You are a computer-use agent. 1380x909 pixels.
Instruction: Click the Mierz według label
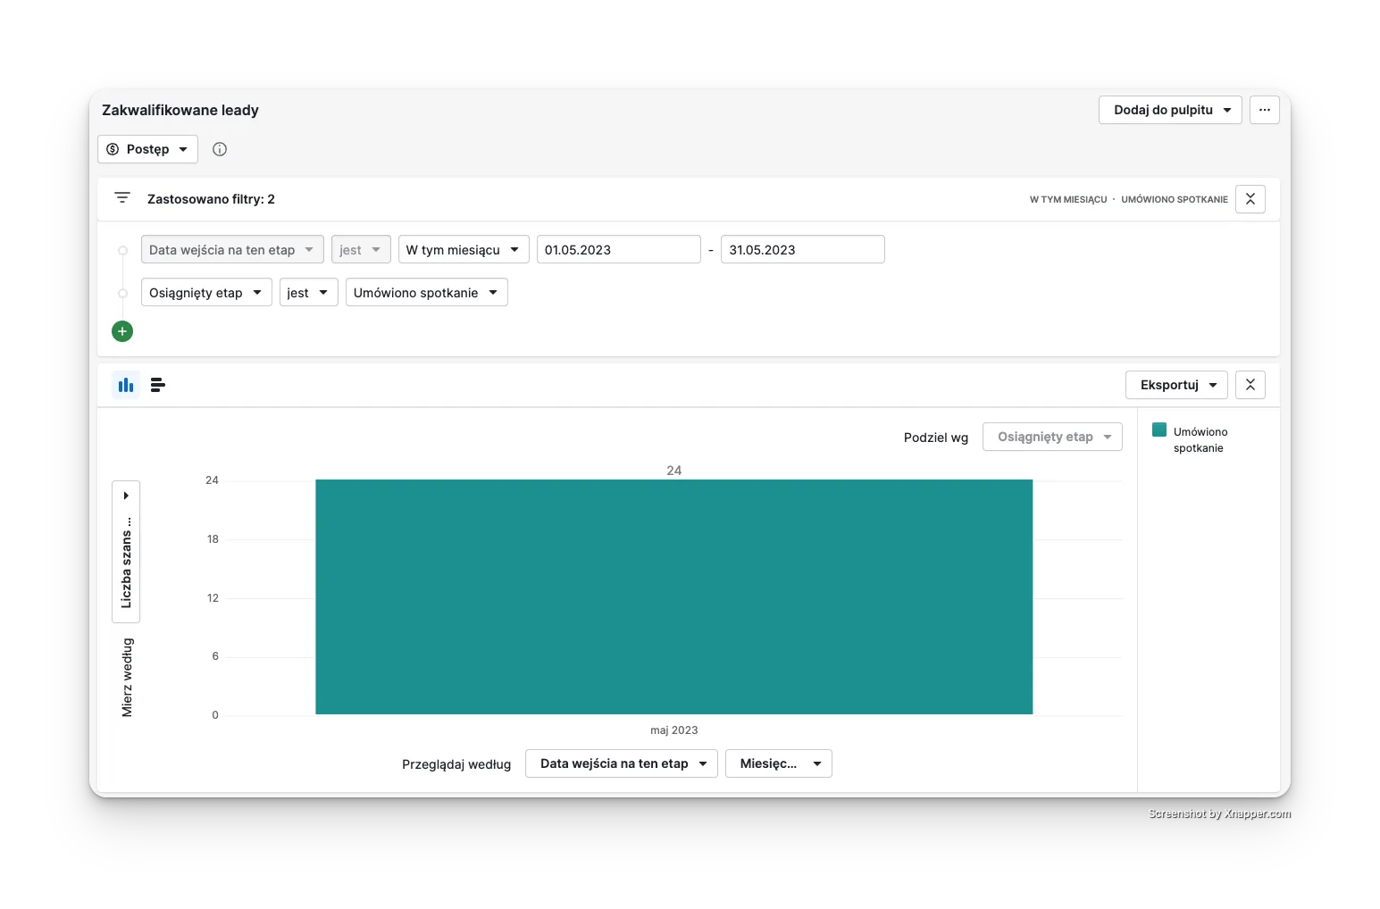coord(127,677)
